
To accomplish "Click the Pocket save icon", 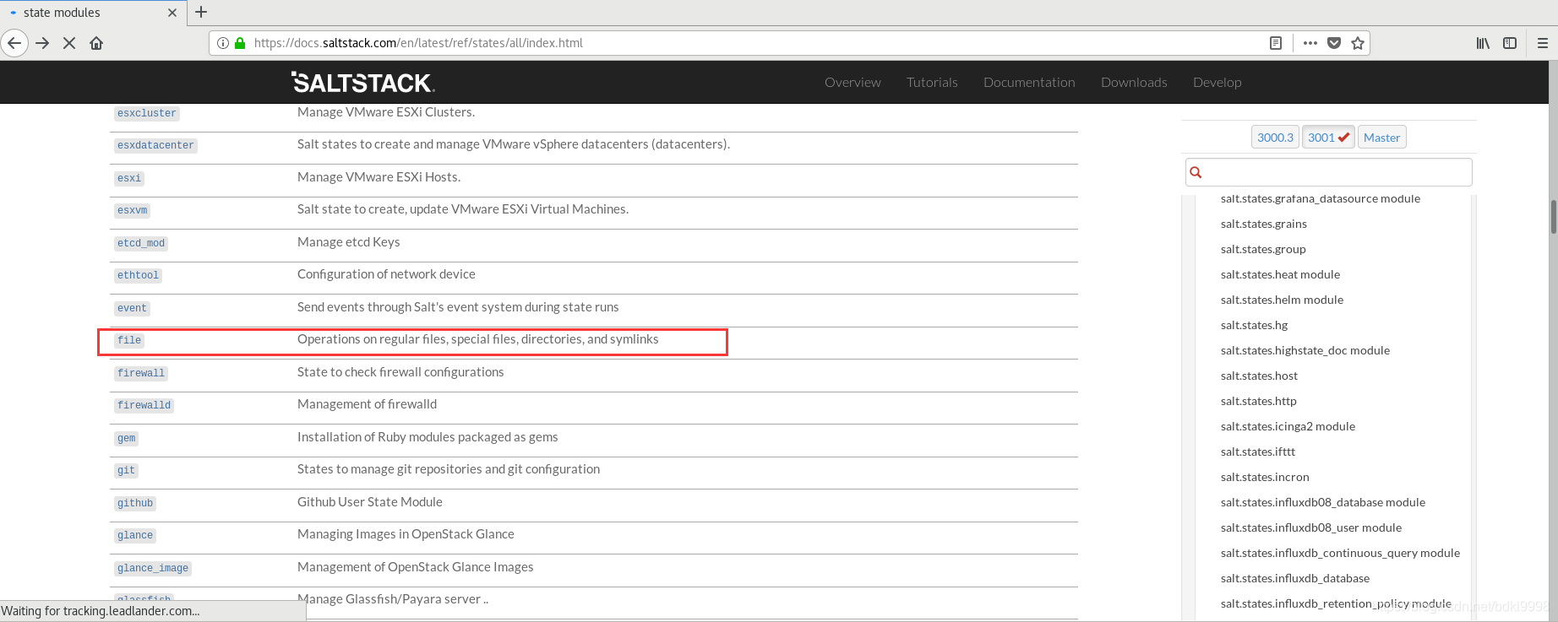I will point(1334,43).
